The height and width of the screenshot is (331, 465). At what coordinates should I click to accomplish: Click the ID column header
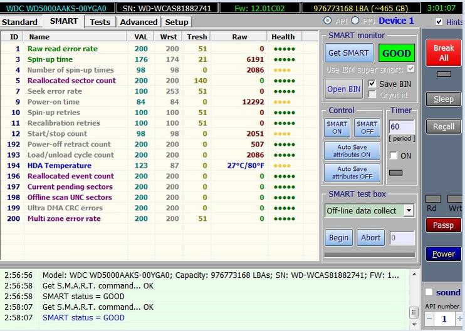click(x=13, y=37)
